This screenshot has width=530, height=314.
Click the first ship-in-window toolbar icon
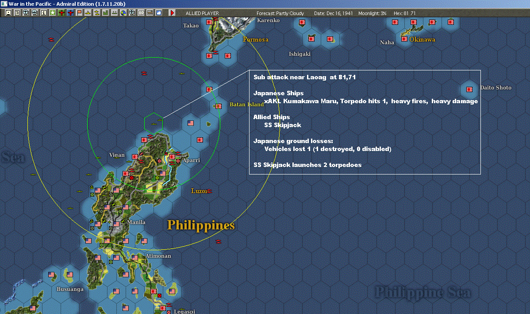point(26,13)
